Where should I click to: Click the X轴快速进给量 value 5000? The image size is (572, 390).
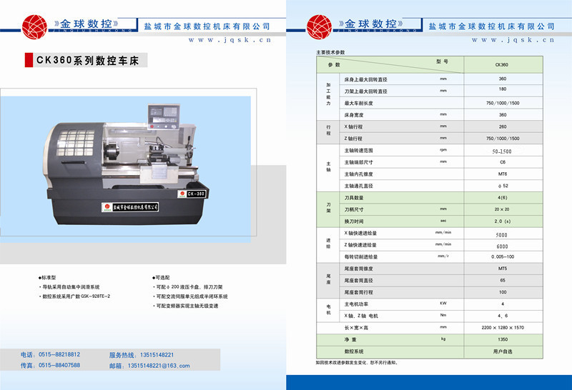point(502,235)
